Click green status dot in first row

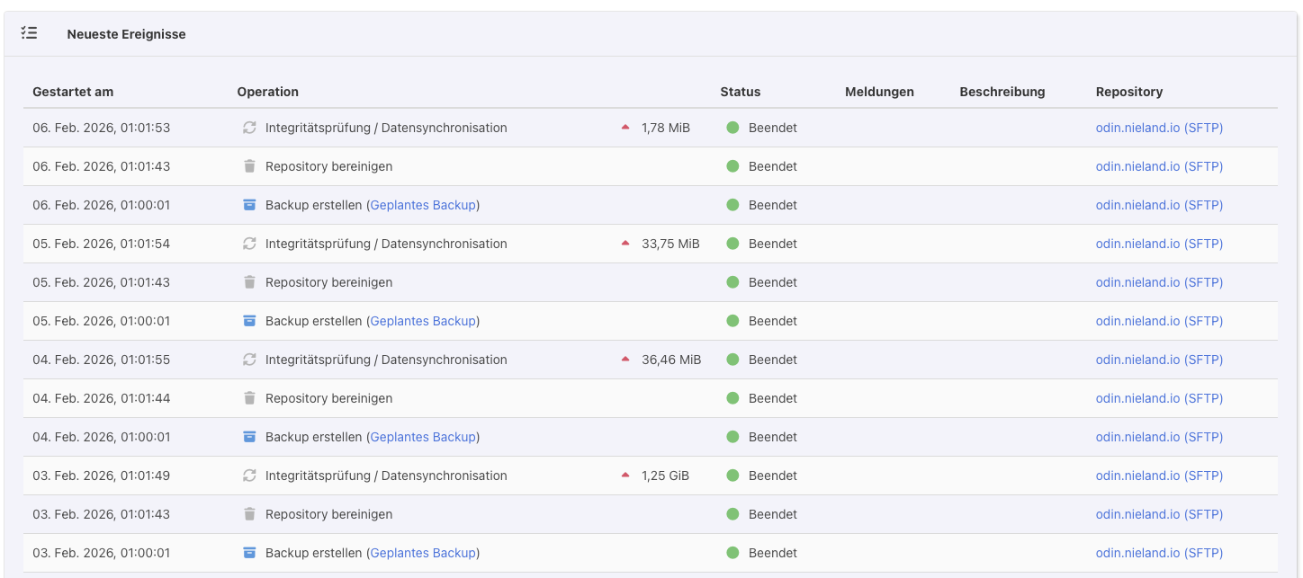(732, 128)
